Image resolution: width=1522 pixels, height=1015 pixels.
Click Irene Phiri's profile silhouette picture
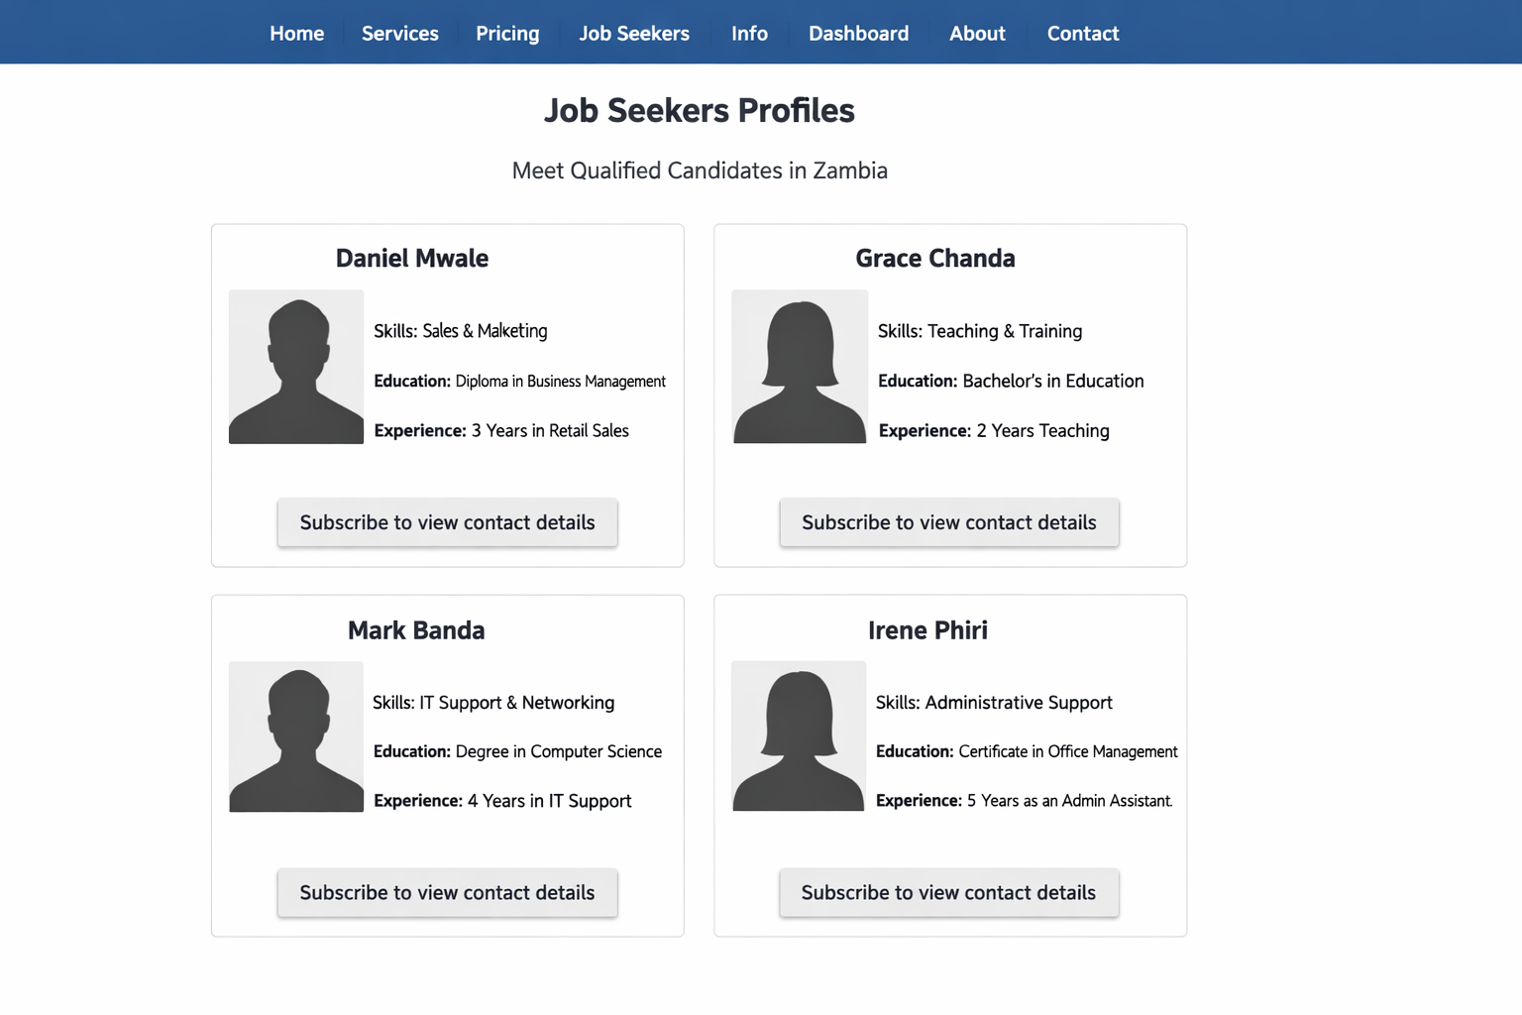pos(799,736)
